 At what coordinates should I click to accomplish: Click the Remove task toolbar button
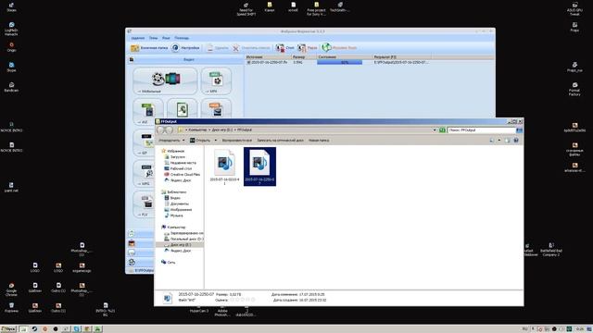(218, 48)
